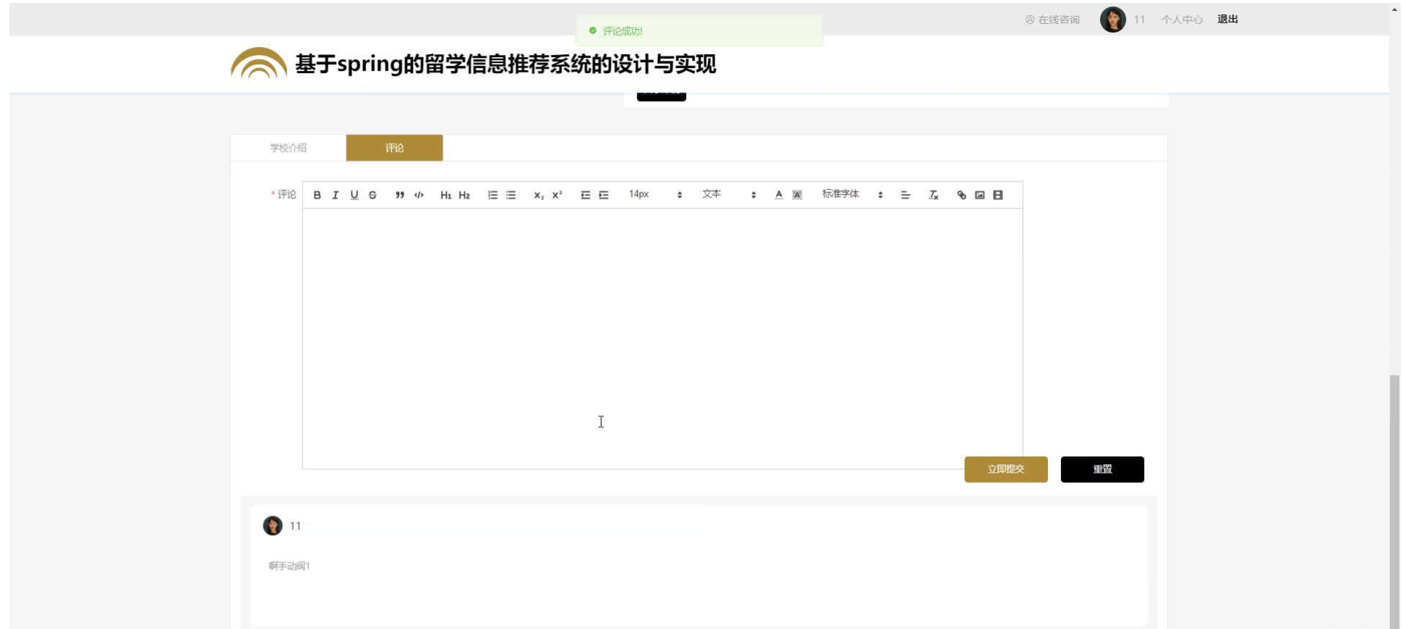This screenshot has height=629, width=1403.
Task: Click the page title 基于spring的留学信息推荐系统
Action: pyautogui.click(x=506, y=64)
